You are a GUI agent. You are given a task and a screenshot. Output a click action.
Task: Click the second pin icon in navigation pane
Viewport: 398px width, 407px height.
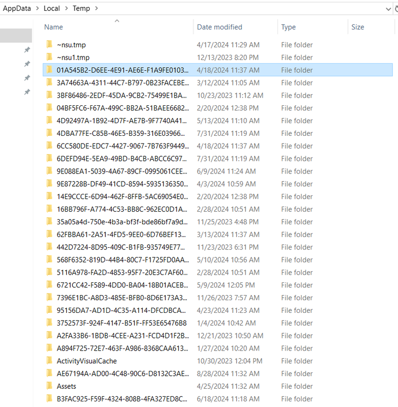(x=27, y=64)
